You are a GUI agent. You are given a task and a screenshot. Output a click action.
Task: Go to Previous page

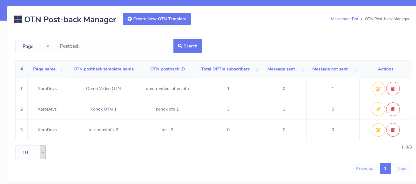(x=365, y=169)
